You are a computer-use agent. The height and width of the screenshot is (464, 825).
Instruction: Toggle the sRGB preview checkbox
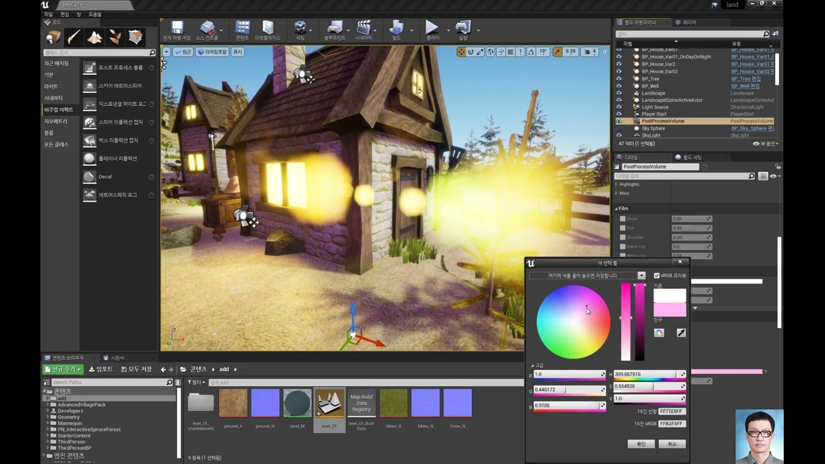657,276
